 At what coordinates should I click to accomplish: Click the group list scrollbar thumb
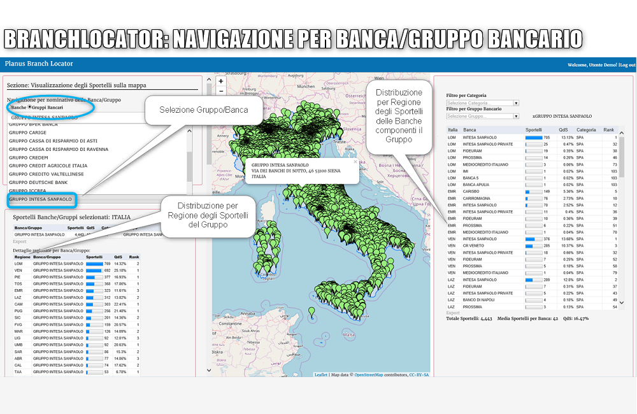189,167
